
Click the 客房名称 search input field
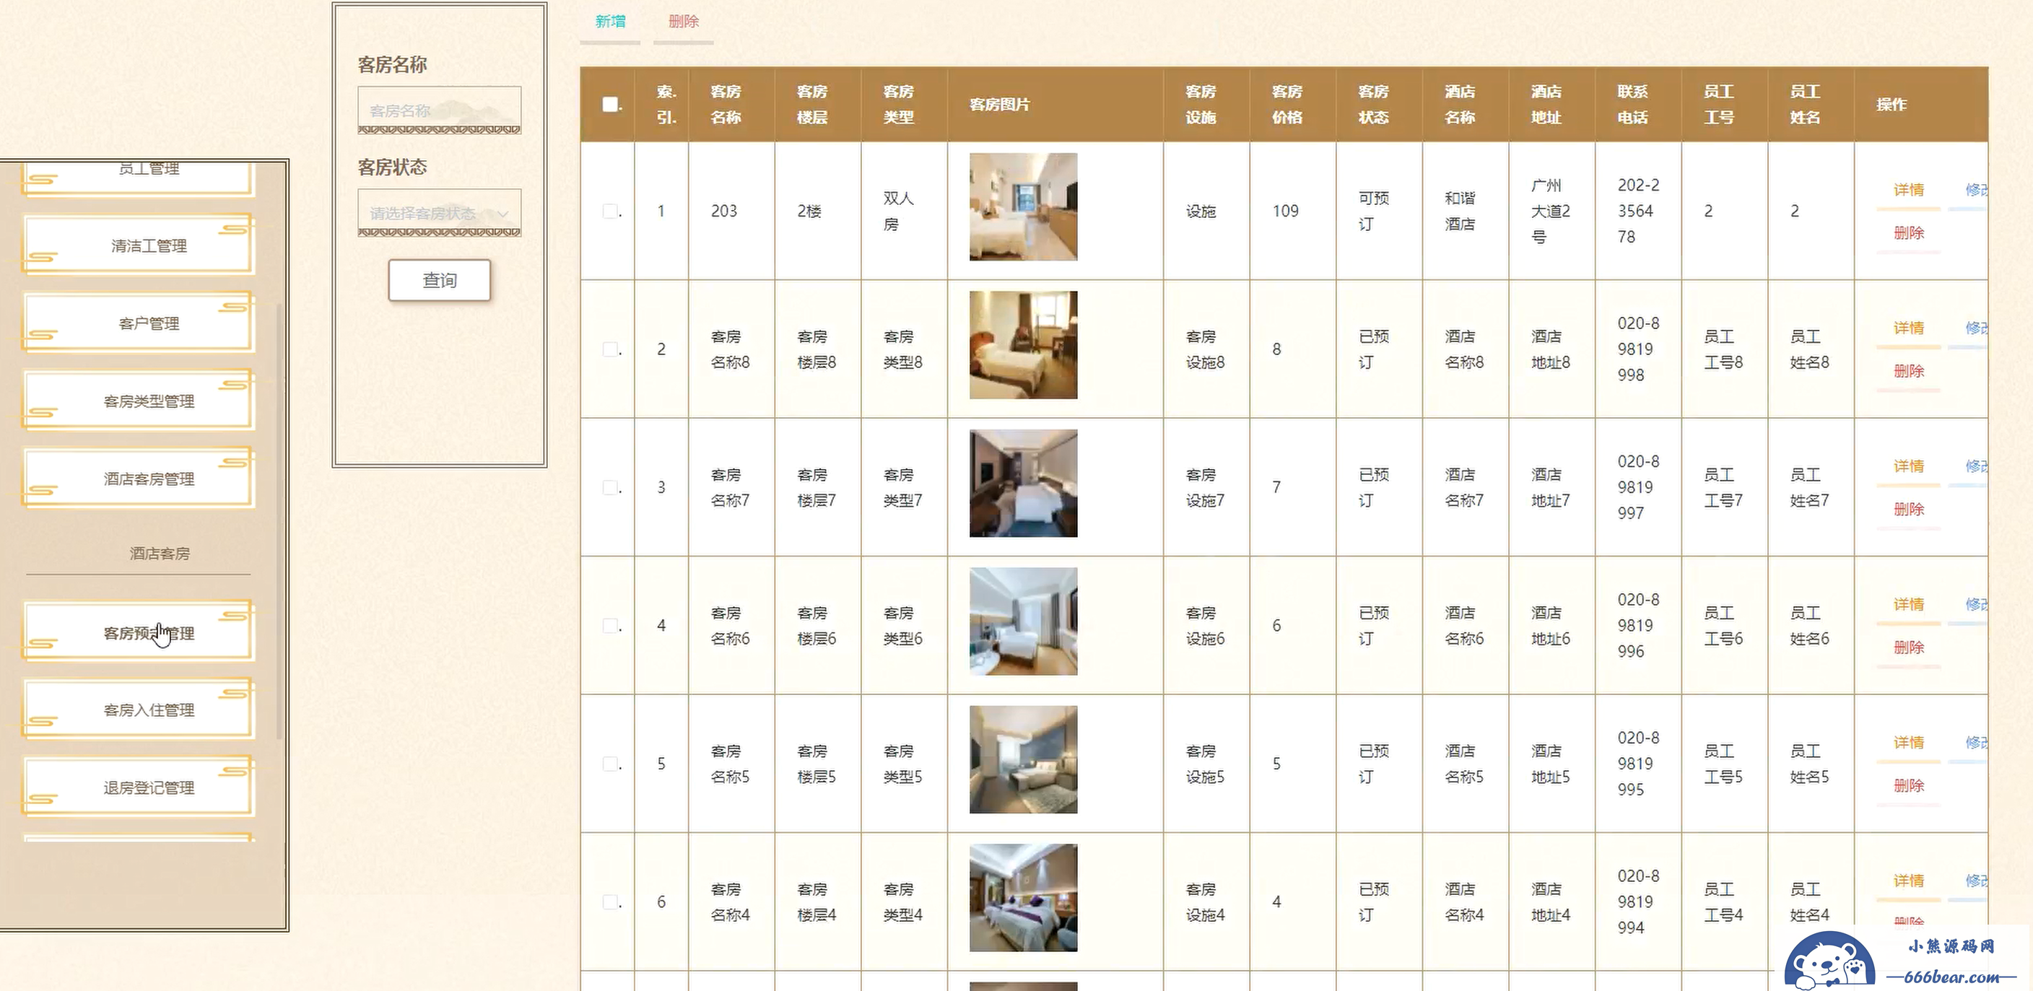pyautogui.click(x=440, y=110)
